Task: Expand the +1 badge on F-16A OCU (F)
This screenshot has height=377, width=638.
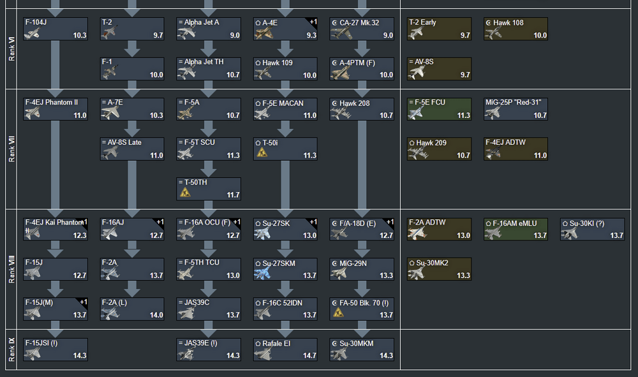Action: (237, 222)
